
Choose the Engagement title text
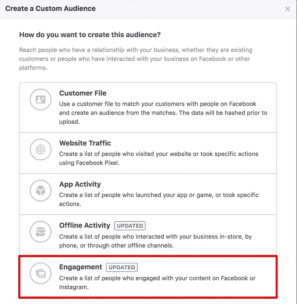[x=81, y=267]
